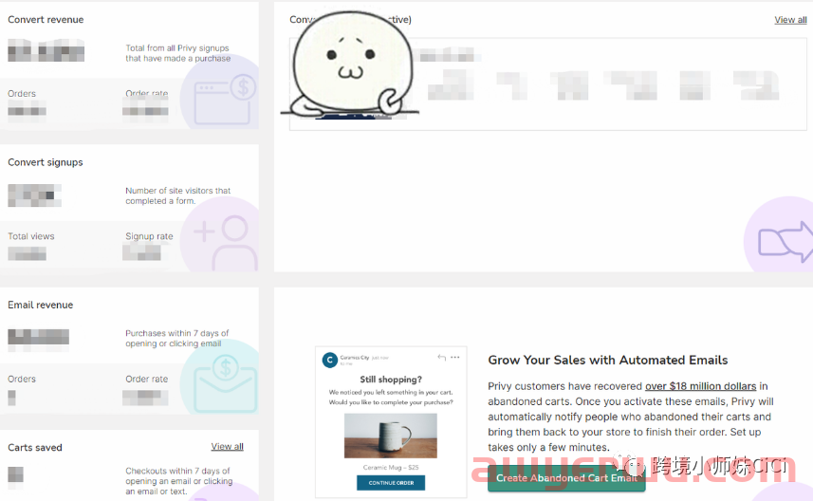Click 'Number of site visitors that completed' description
Image resolution: width=813 pixels, height=501 pixels.
(177, 196)
